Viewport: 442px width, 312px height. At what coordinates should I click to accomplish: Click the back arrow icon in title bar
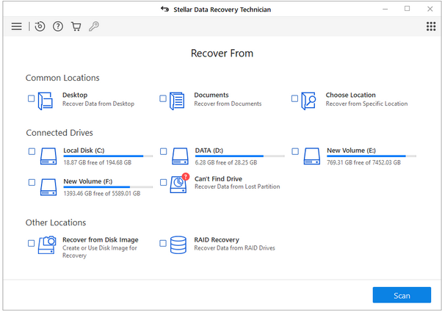pos(165,10)
